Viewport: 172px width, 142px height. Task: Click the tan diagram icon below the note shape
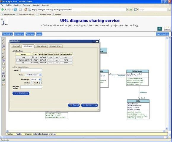tap(4, 69)
